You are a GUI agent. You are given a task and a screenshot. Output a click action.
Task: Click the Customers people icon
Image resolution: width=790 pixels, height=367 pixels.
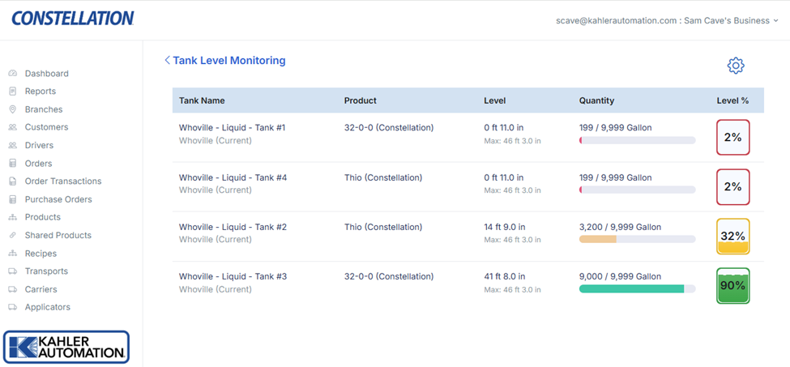pos(13,127)
